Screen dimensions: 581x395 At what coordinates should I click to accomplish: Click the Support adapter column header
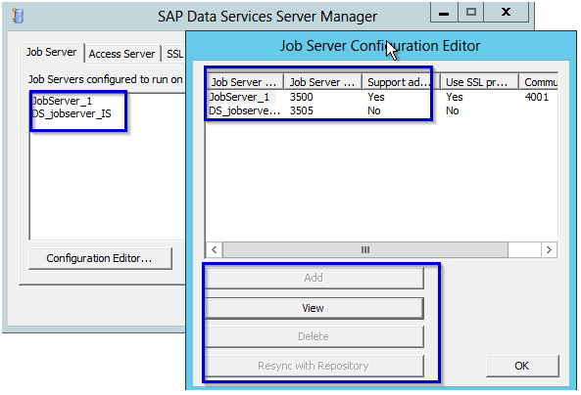click(x=401, y=82)
